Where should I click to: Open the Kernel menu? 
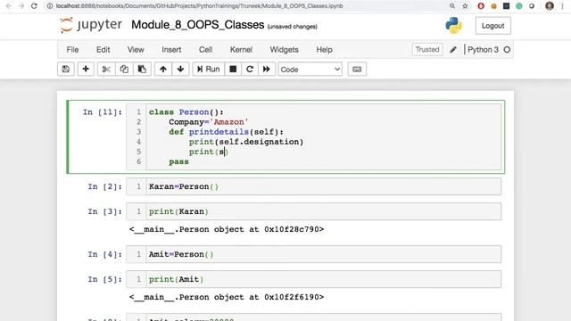[x=241, y=50]
